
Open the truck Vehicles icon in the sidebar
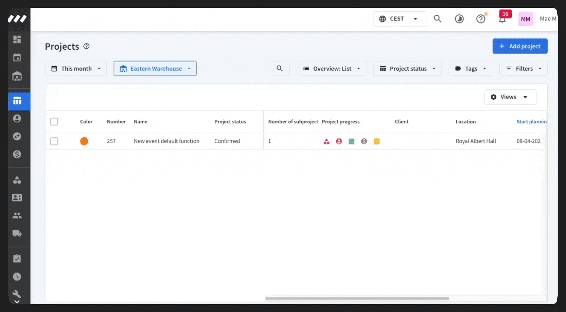point(17,233)
